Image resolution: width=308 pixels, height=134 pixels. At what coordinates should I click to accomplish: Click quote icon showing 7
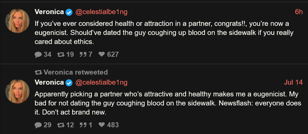83,54
